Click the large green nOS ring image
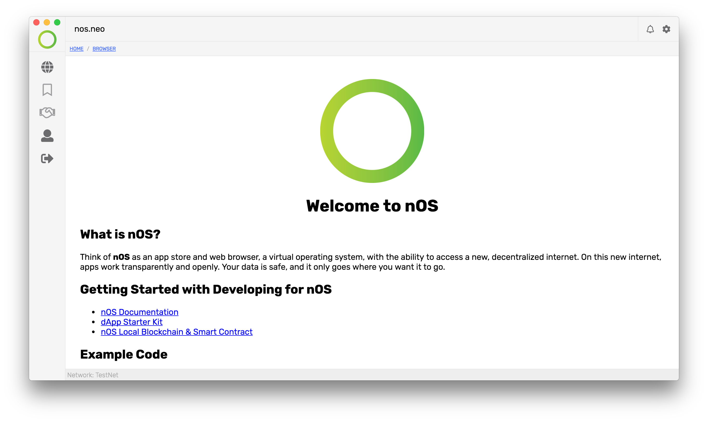The height and width of the screenshot is (422, 708). [372, 131]
